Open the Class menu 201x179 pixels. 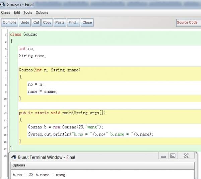pos(6,13)
